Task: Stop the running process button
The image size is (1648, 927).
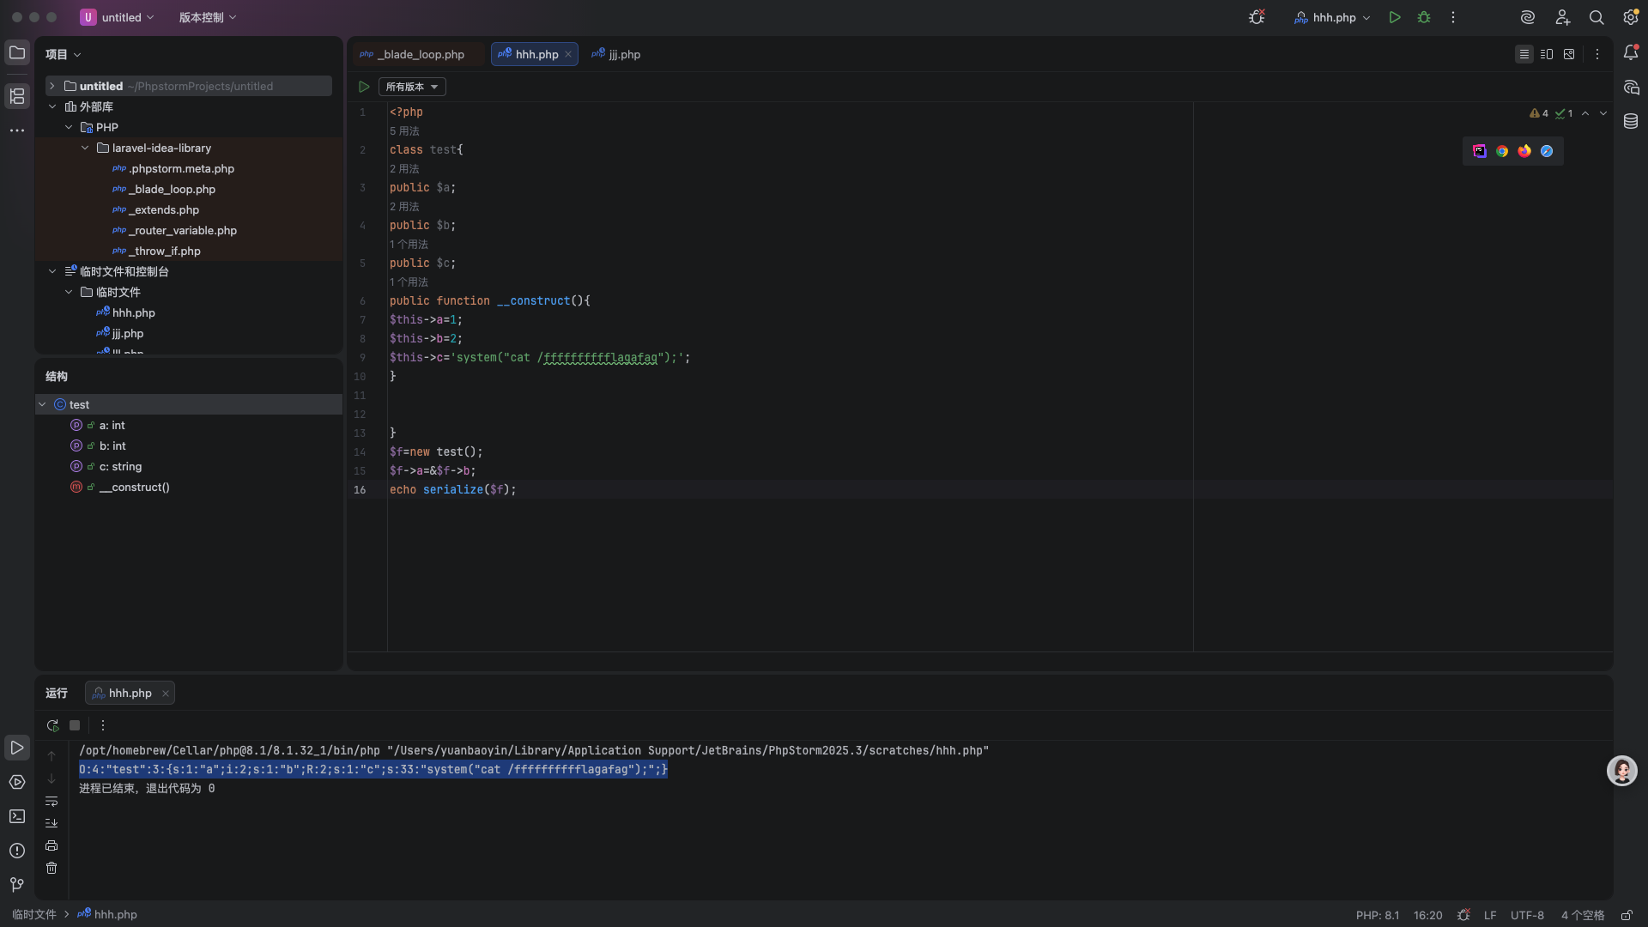Action: [x=75, y=725]
